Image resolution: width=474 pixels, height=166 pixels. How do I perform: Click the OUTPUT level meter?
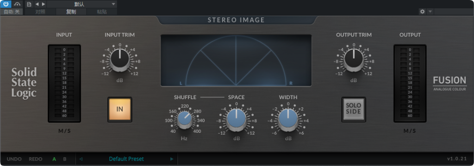(410, 83)
